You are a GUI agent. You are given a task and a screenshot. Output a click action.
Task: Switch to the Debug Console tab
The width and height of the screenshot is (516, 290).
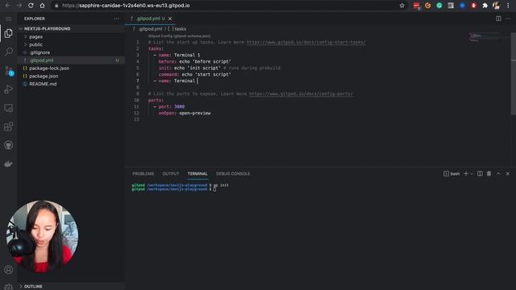233,174
